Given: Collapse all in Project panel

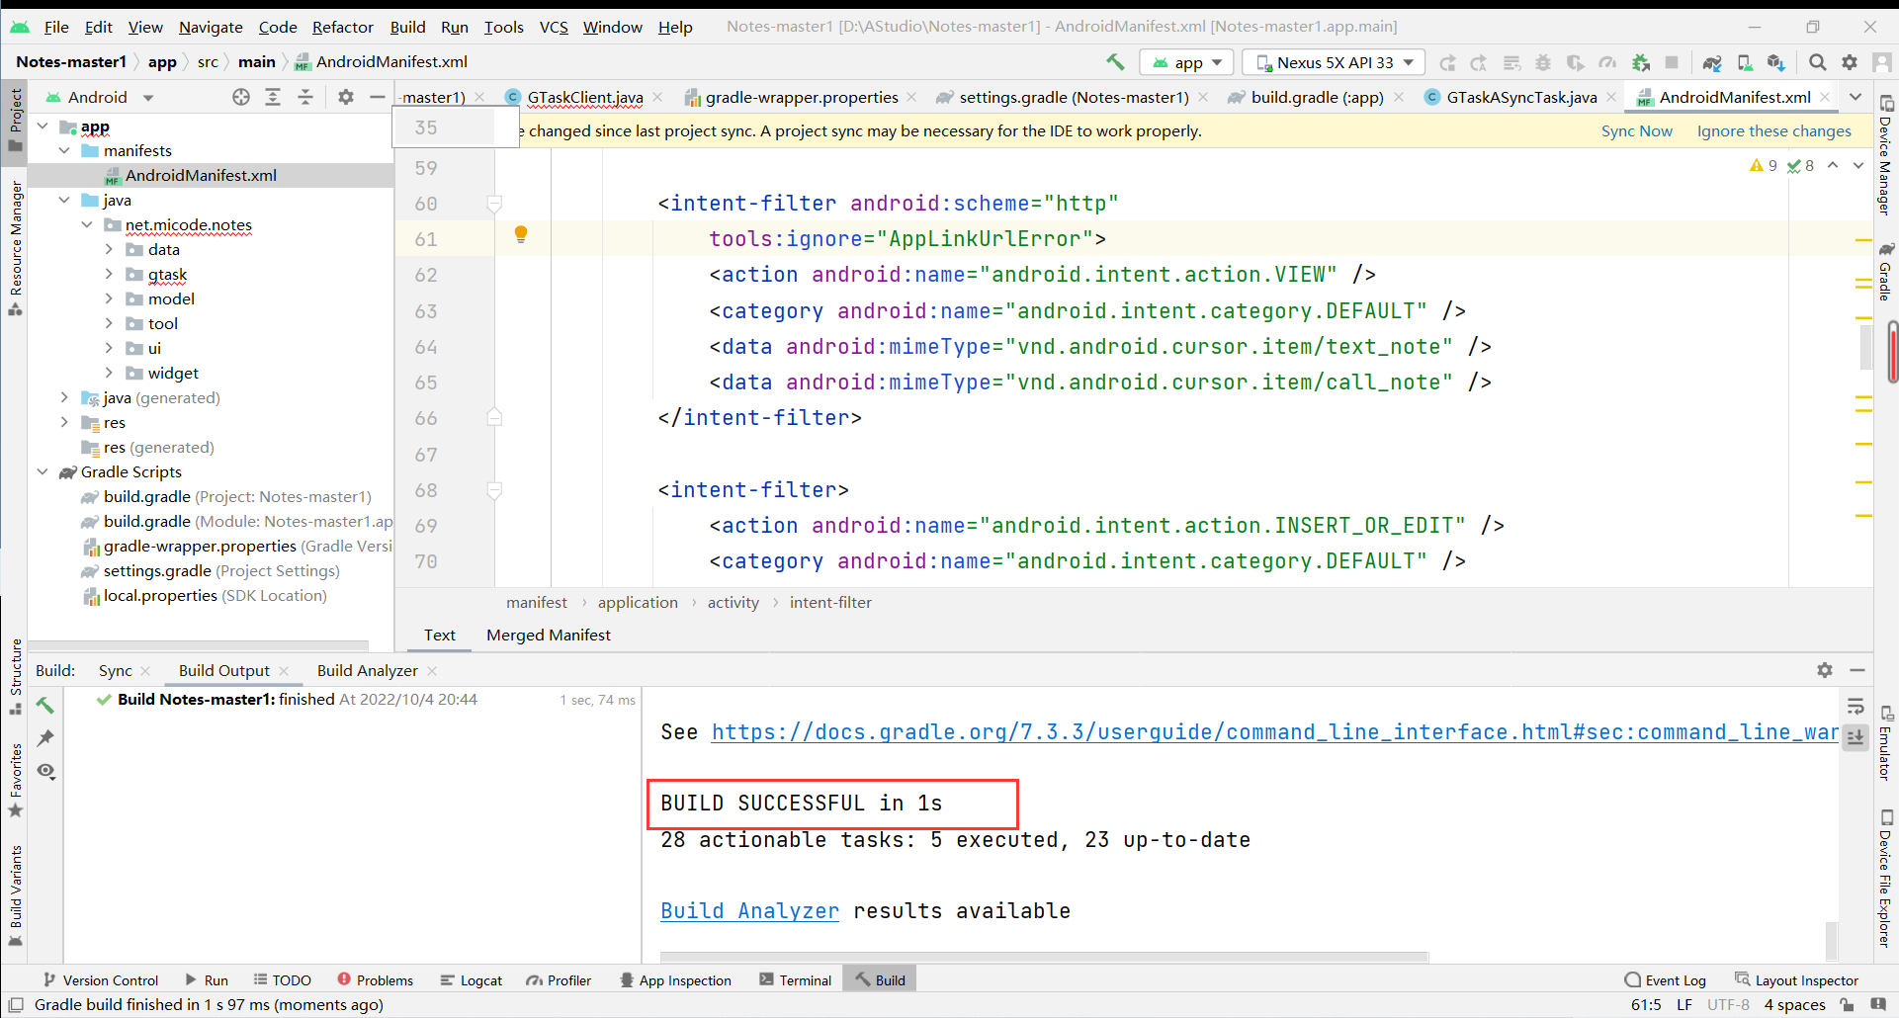Looking at the screenshot, I should point(305,97).
